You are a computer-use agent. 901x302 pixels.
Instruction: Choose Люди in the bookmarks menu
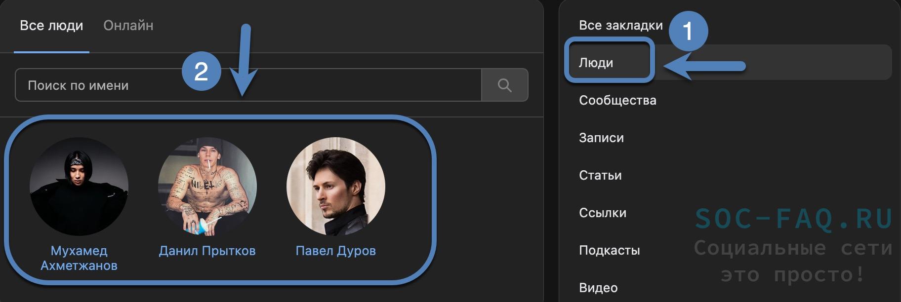(x=596, y=63)
